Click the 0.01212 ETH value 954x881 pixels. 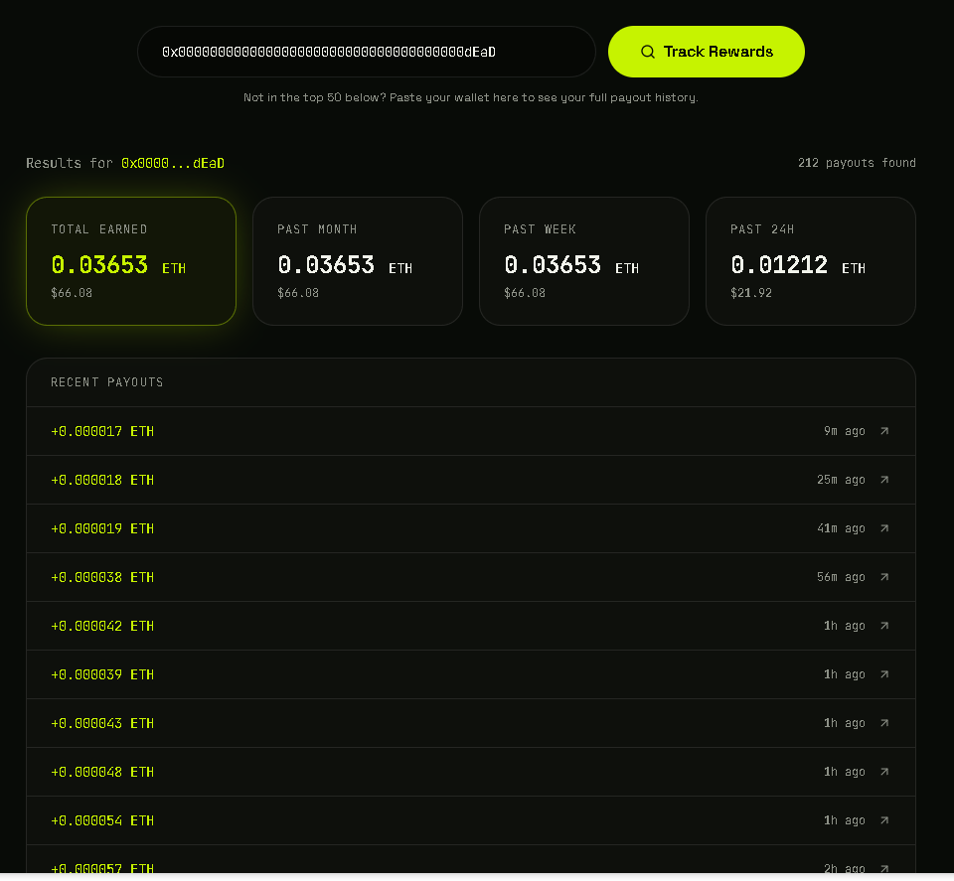tap(798, 265)
